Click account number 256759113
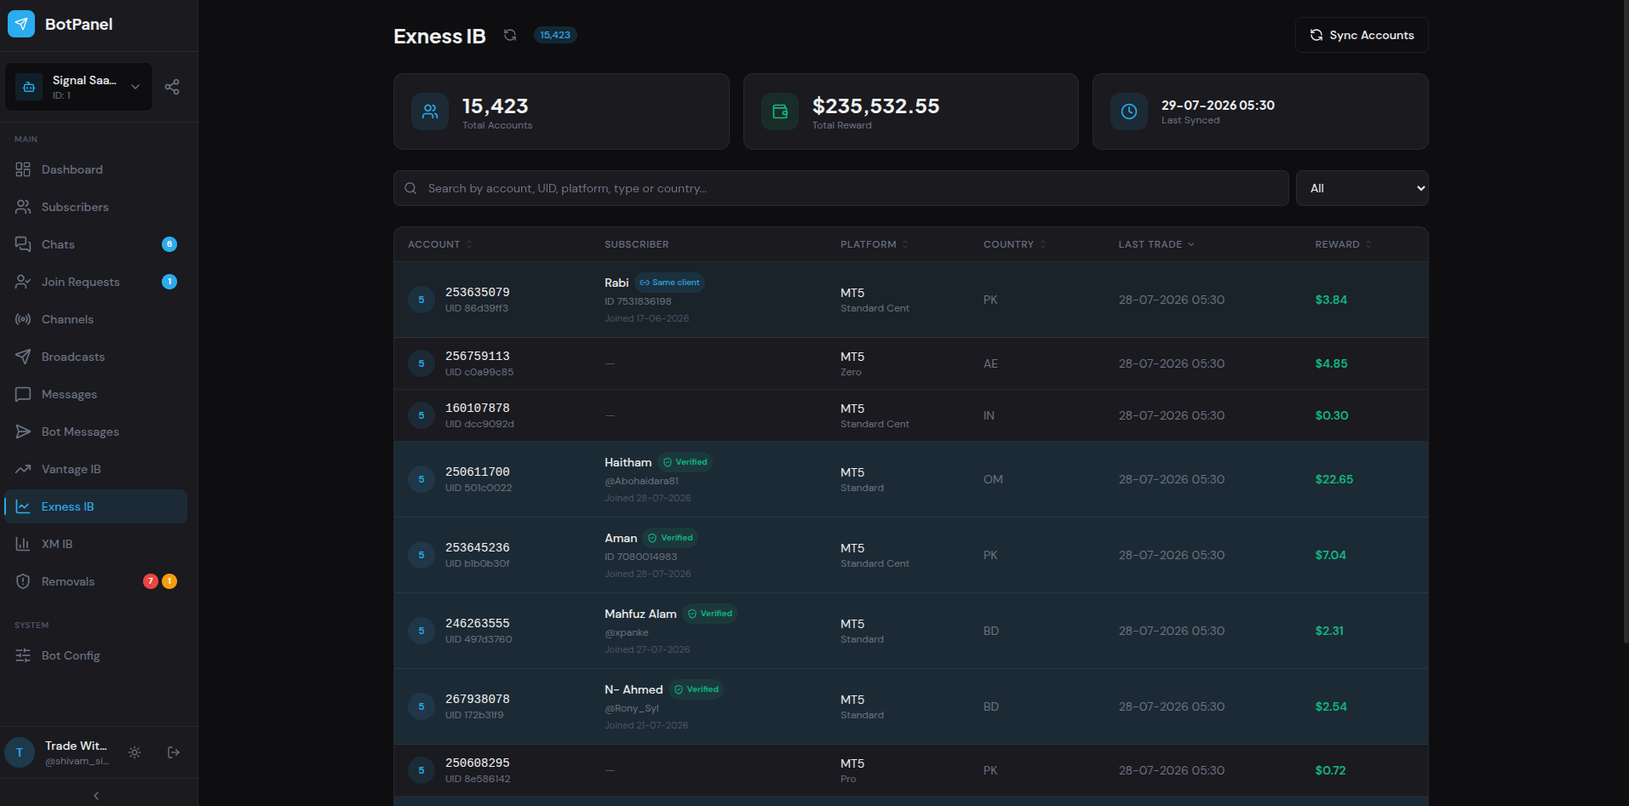Viewport: 1629px width, 806px height. [478, 356]
